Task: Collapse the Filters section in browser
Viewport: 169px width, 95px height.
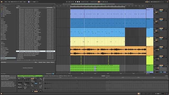Action: [17, 6]
